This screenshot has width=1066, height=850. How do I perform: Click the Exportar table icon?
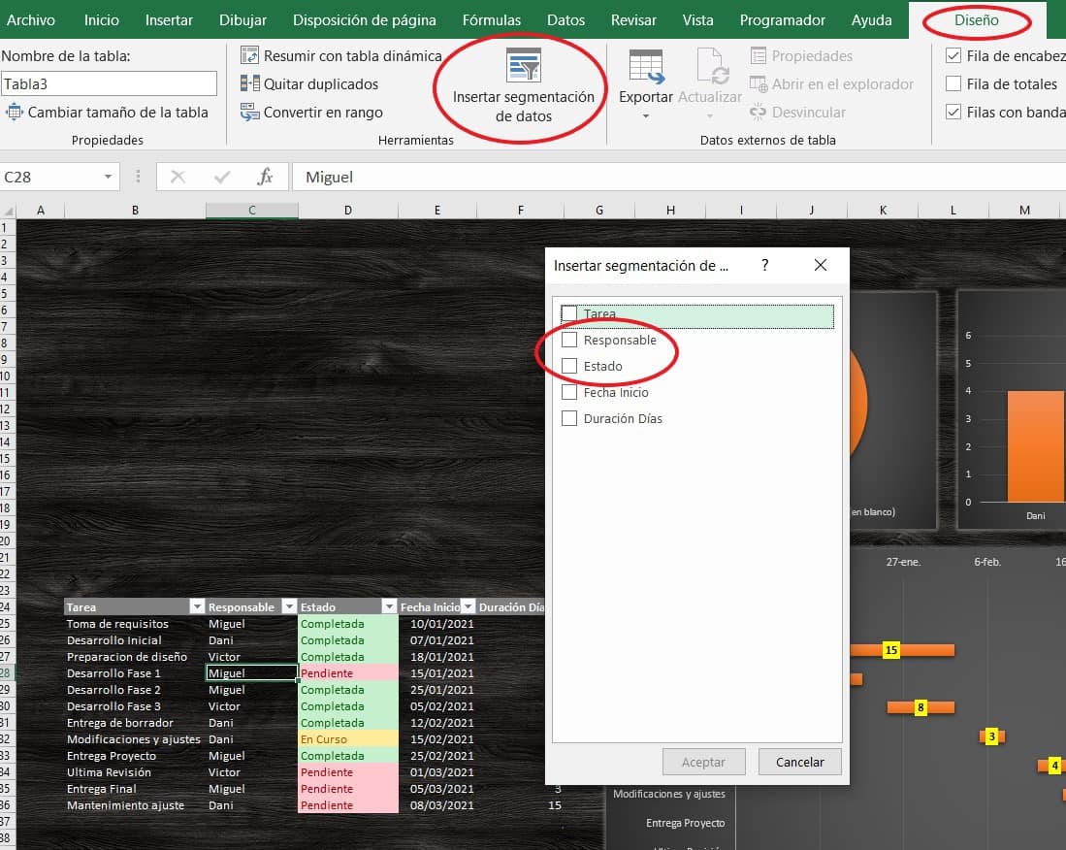point(645,67)
